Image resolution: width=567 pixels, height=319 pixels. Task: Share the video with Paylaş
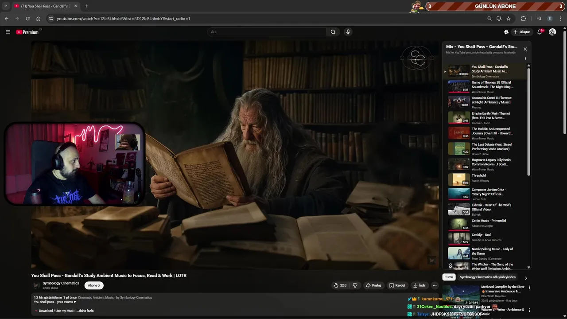pos(373,285)
